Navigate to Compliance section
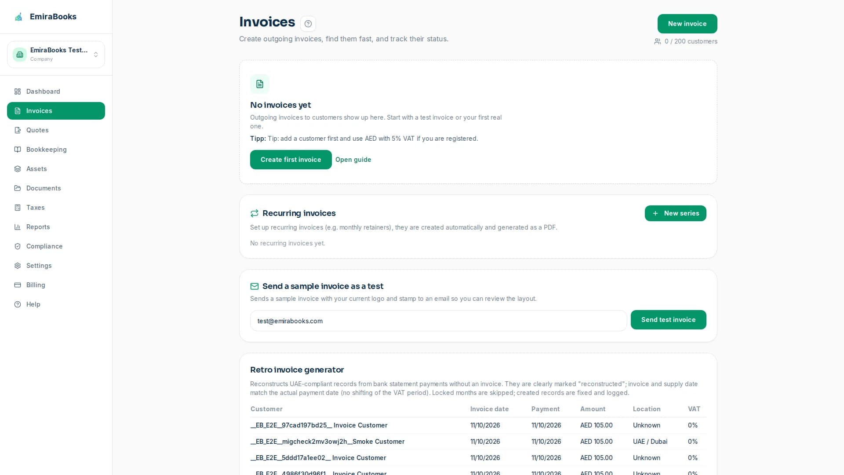The image size is (844, 475). tap(56, 246)
